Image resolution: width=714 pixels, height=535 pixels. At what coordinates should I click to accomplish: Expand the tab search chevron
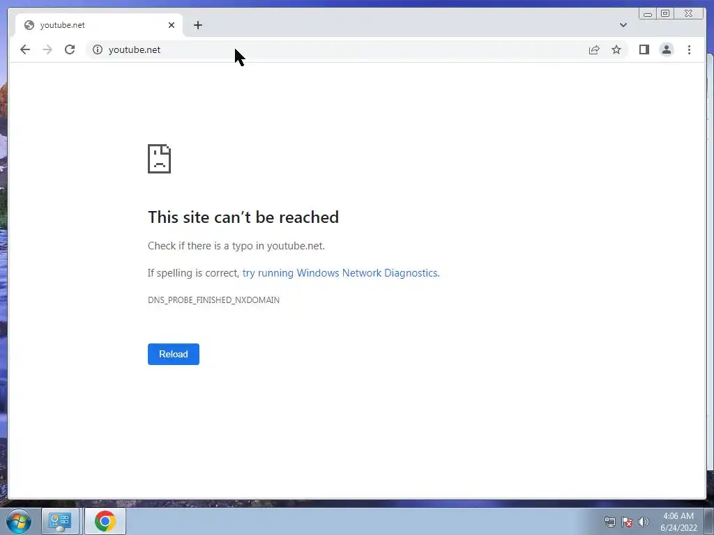pyautogui.click(x=623, y=25)
